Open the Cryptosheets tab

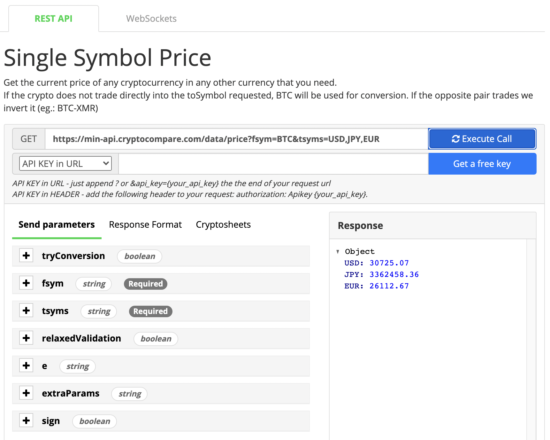coord(223,224)
